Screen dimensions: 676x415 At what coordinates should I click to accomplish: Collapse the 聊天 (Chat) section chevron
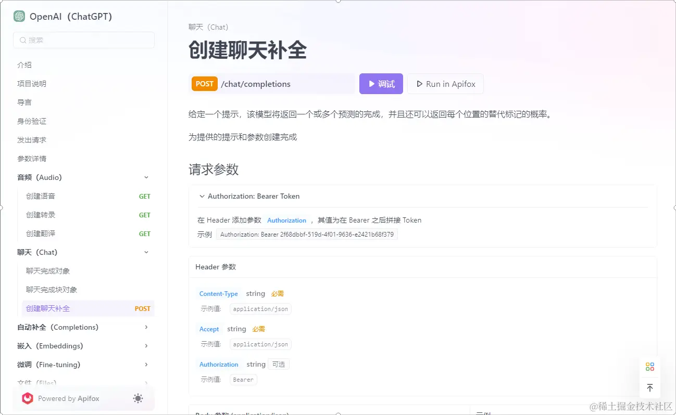(x=146, y=252)
